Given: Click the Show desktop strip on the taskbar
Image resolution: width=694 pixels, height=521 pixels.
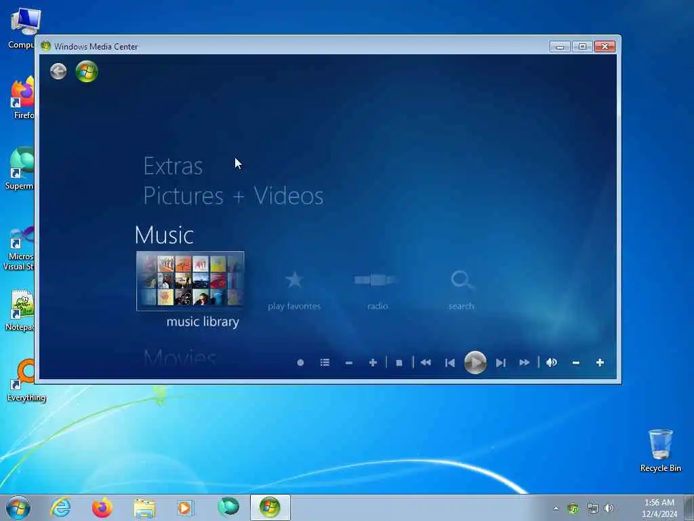Looking at the screenshot, I should pyautogui.click(x=689, y=507).
